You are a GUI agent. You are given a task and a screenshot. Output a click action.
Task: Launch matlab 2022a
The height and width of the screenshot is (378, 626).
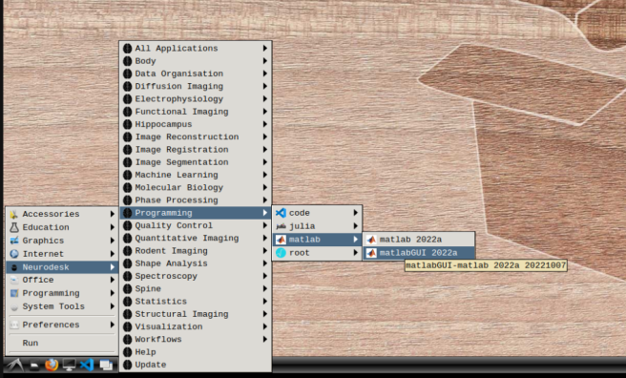pyautogui.click(x=419, y=240)
